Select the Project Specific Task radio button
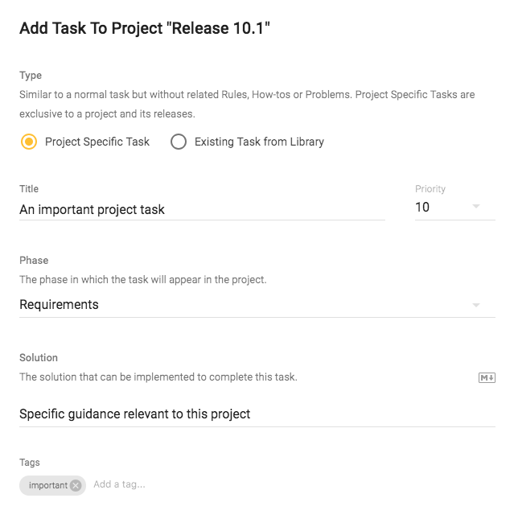The image size is (514, 527). point(29,142)
